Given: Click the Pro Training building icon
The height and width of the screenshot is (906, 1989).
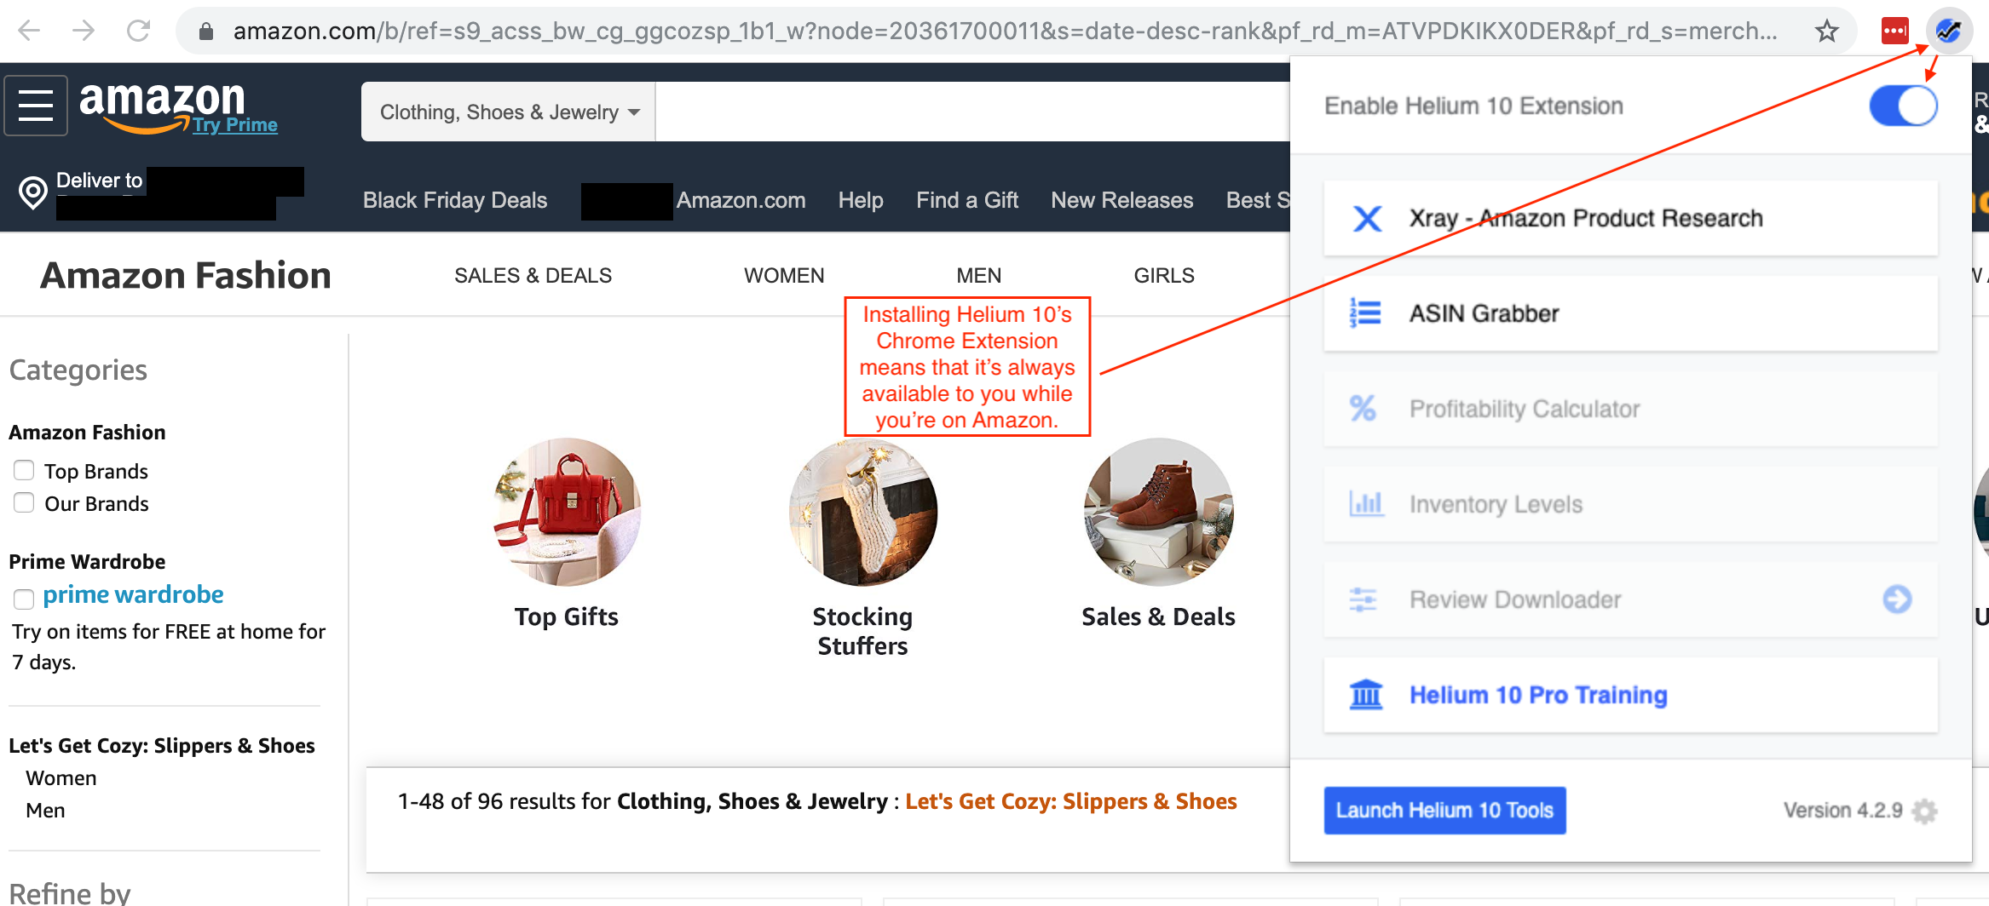Looking at the screenshot, I should pyautogui.click(x=1366, y=695).
